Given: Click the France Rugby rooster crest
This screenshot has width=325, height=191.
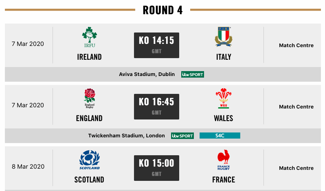Looking at the screenshot, I should [224, 160].
